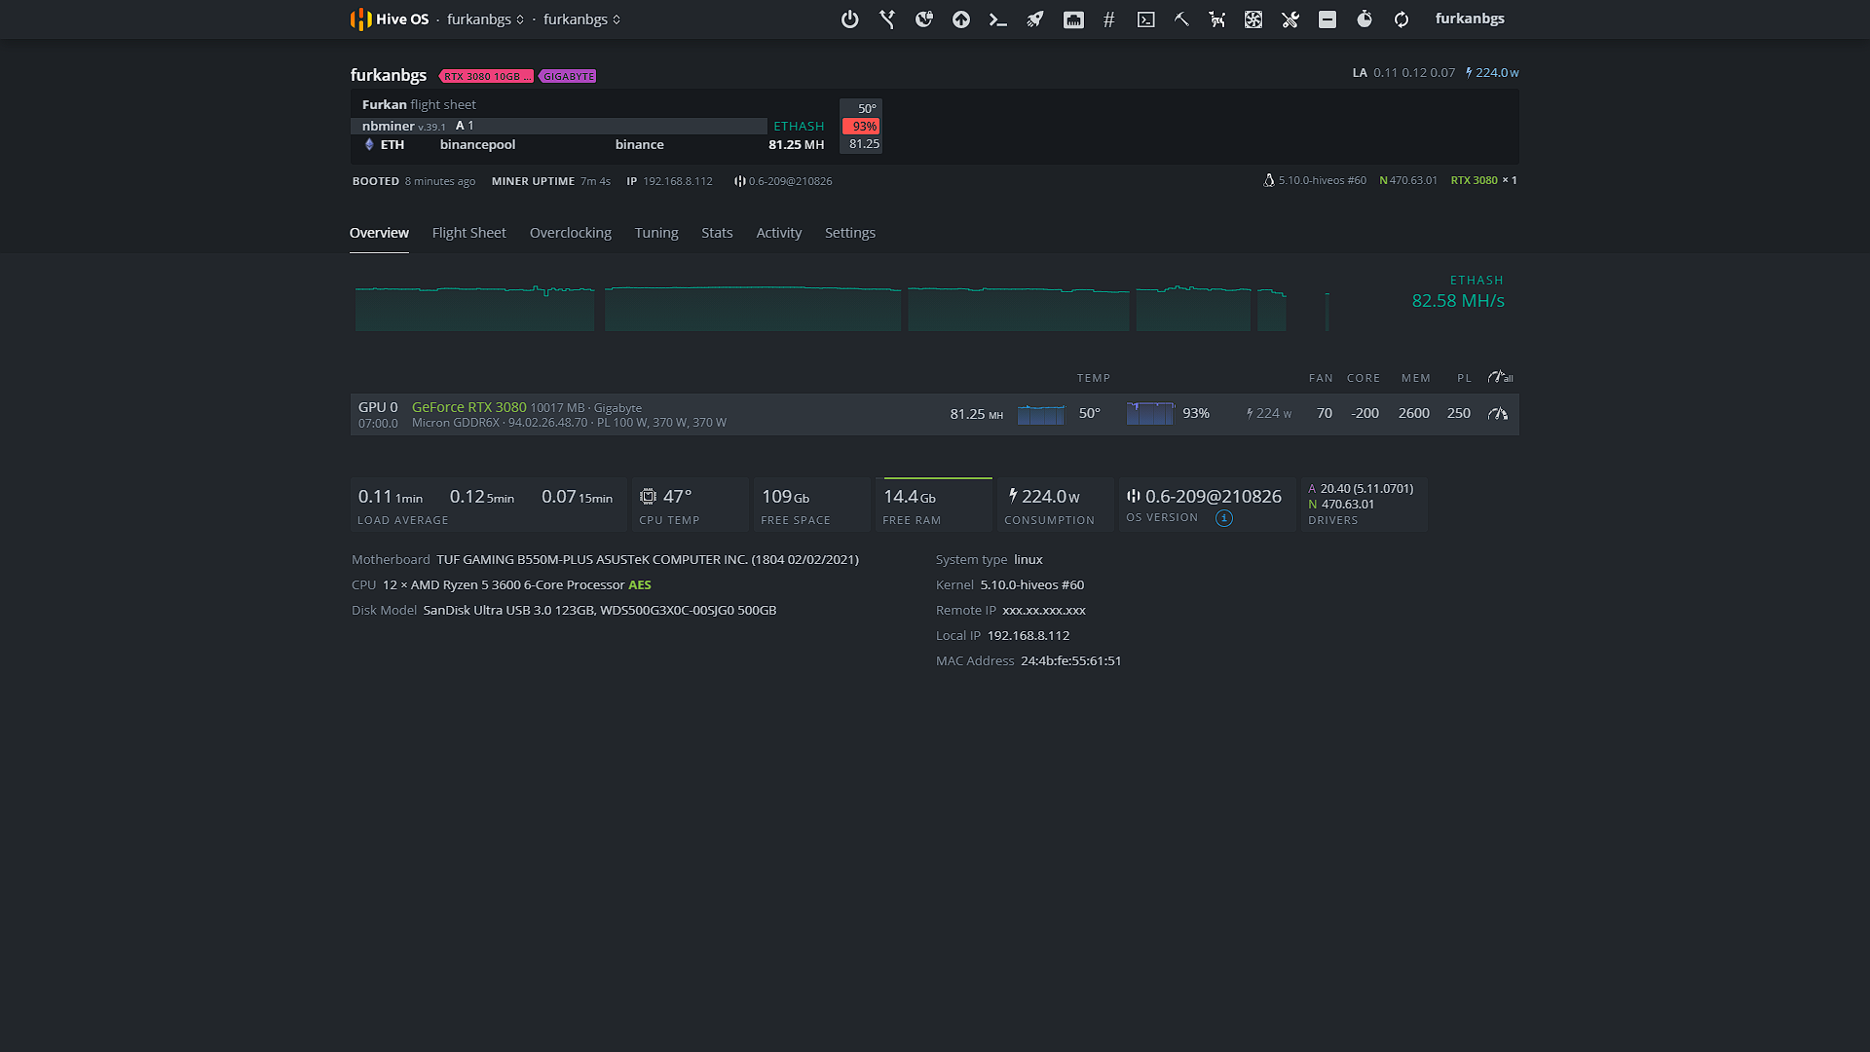This screenshot has width=1870, height=1052.
Task: Click the first hashrate chart segment
Action: tap(474, 308)
